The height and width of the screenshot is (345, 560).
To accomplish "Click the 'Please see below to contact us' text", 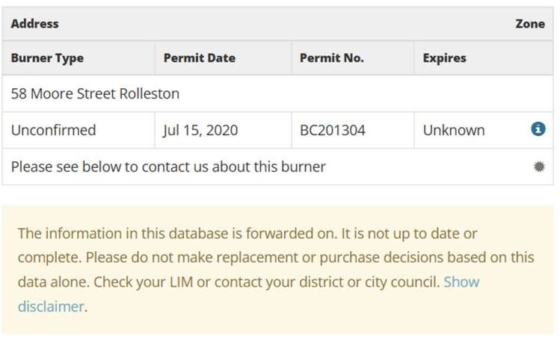I will pyautogui.click(x=168, y=167).
